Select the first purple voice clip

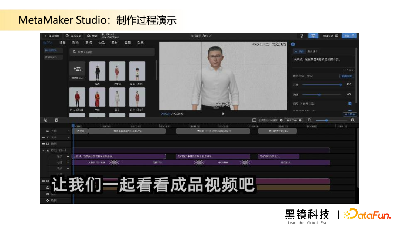(x=119, y=157)
